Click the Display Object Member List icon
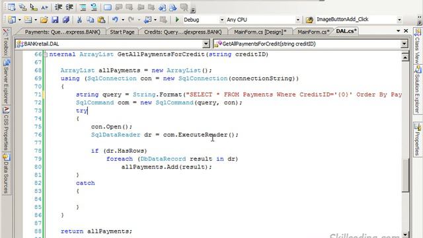The width and height of the screenshot is (423, 238). [12, 7]
